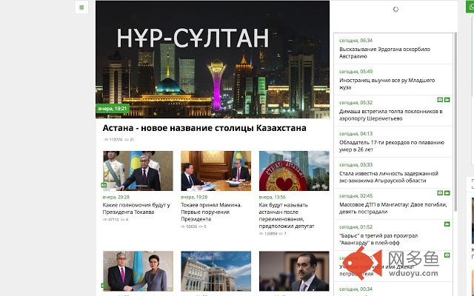
Task: Click the green вчера, 19:21 date badge
Action: (x=113, y=109)
